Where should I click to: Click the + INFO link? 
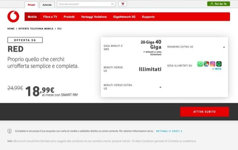217,69
